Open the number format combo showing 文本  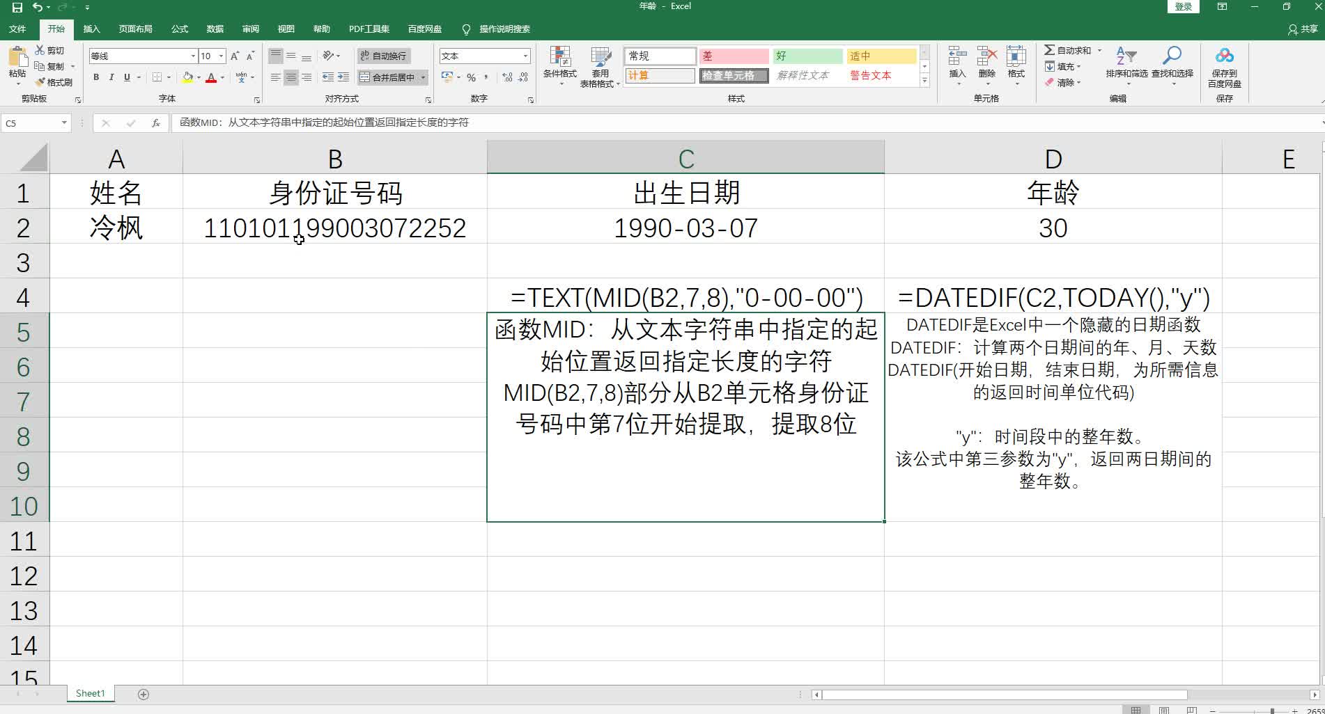pyautogui.click(x=484, y=56)
